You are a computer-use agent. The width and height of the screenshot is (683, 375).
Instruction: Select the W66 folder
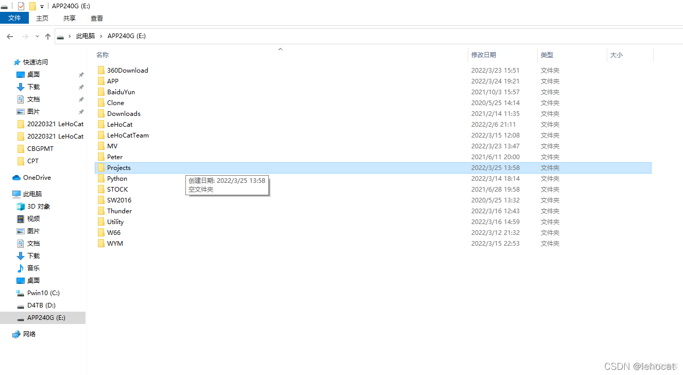(114, 232)
